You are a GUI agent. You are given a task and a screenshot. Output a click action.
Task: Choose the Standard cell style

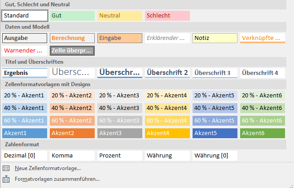click(25, 16)
